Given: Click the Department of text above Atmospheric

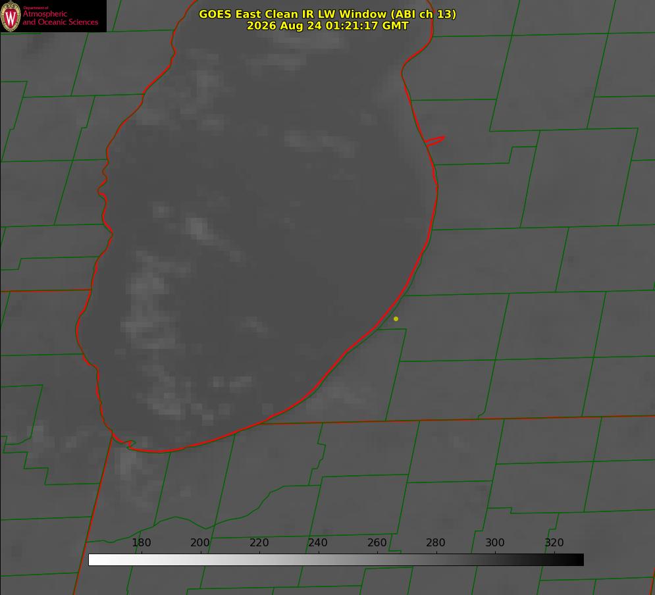Looking at the screenshot, I should tap(36, 8).
